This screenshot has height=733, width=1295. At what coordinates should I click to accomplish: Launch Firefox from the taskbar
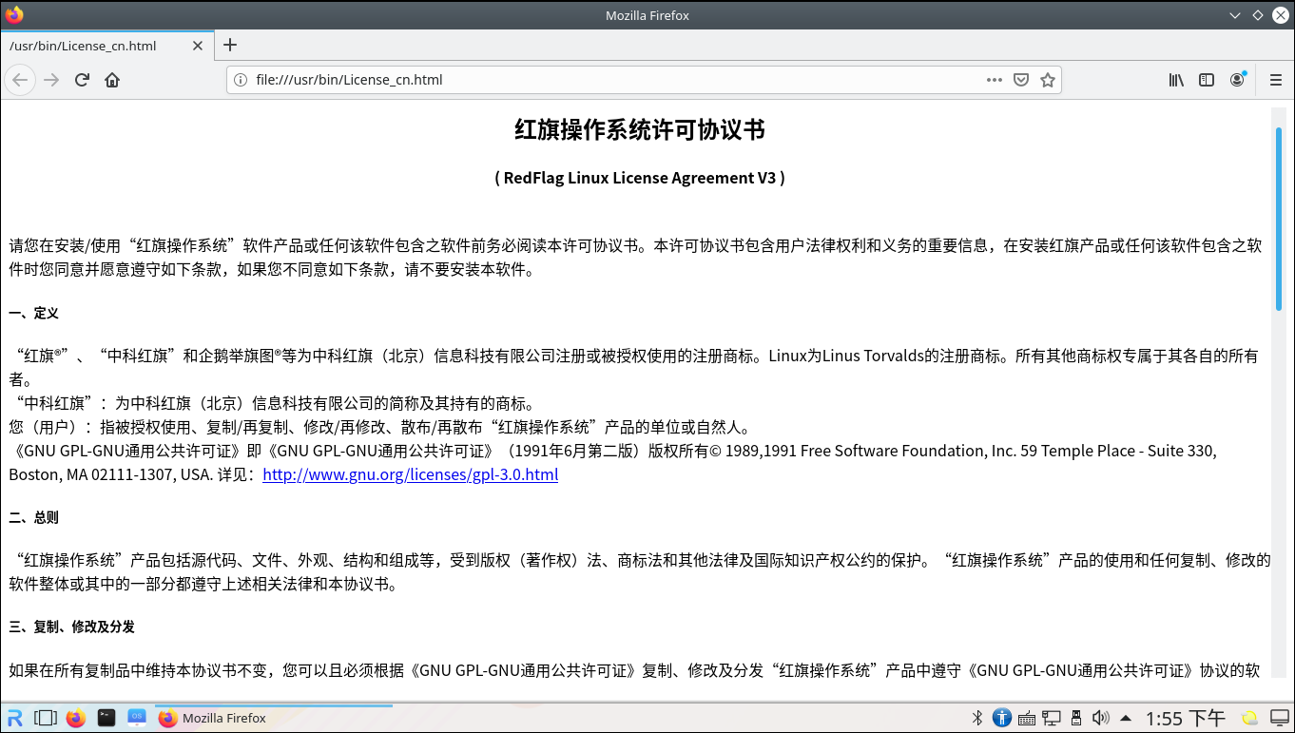76,718
